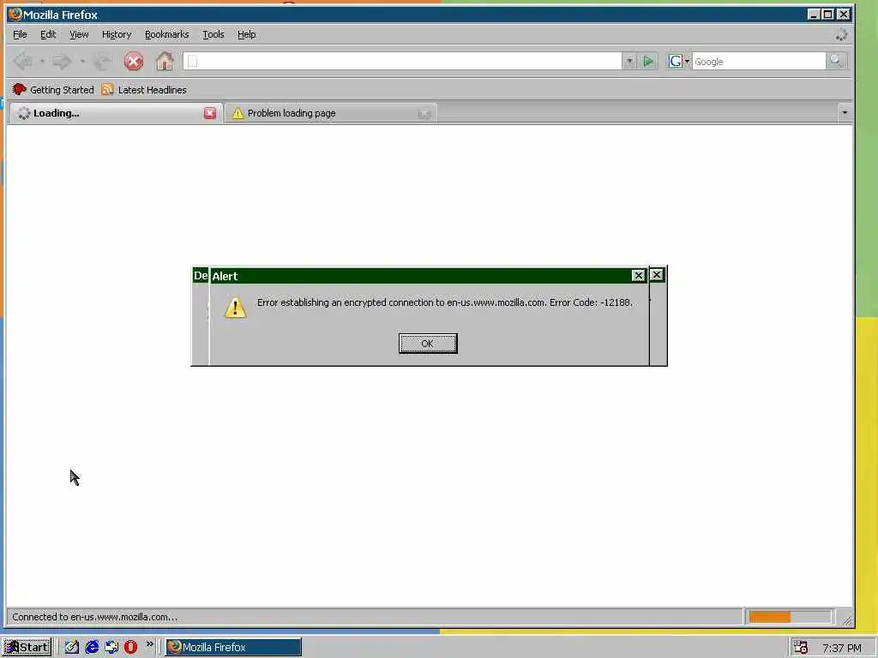The width and height of the screenshot is (878, 658).
Task: Close the Problem loading page tab
Action: [424, 114]
